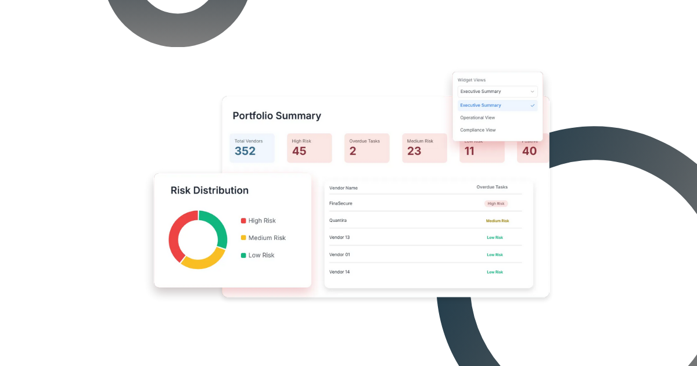This screenshot has height=366, width=697.
Task: Click the Low Risk legend label
Action: click(x=261, y=255)
